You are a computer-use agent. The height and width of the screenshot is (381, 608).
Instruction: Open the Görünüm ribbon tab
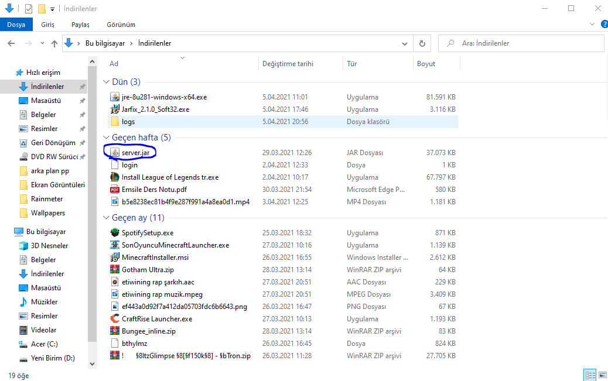(121, 25)
